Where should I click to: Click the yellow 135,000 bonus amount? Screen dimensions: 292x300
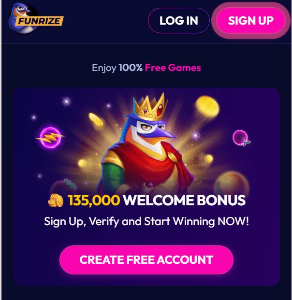click(x=94, y=200)
